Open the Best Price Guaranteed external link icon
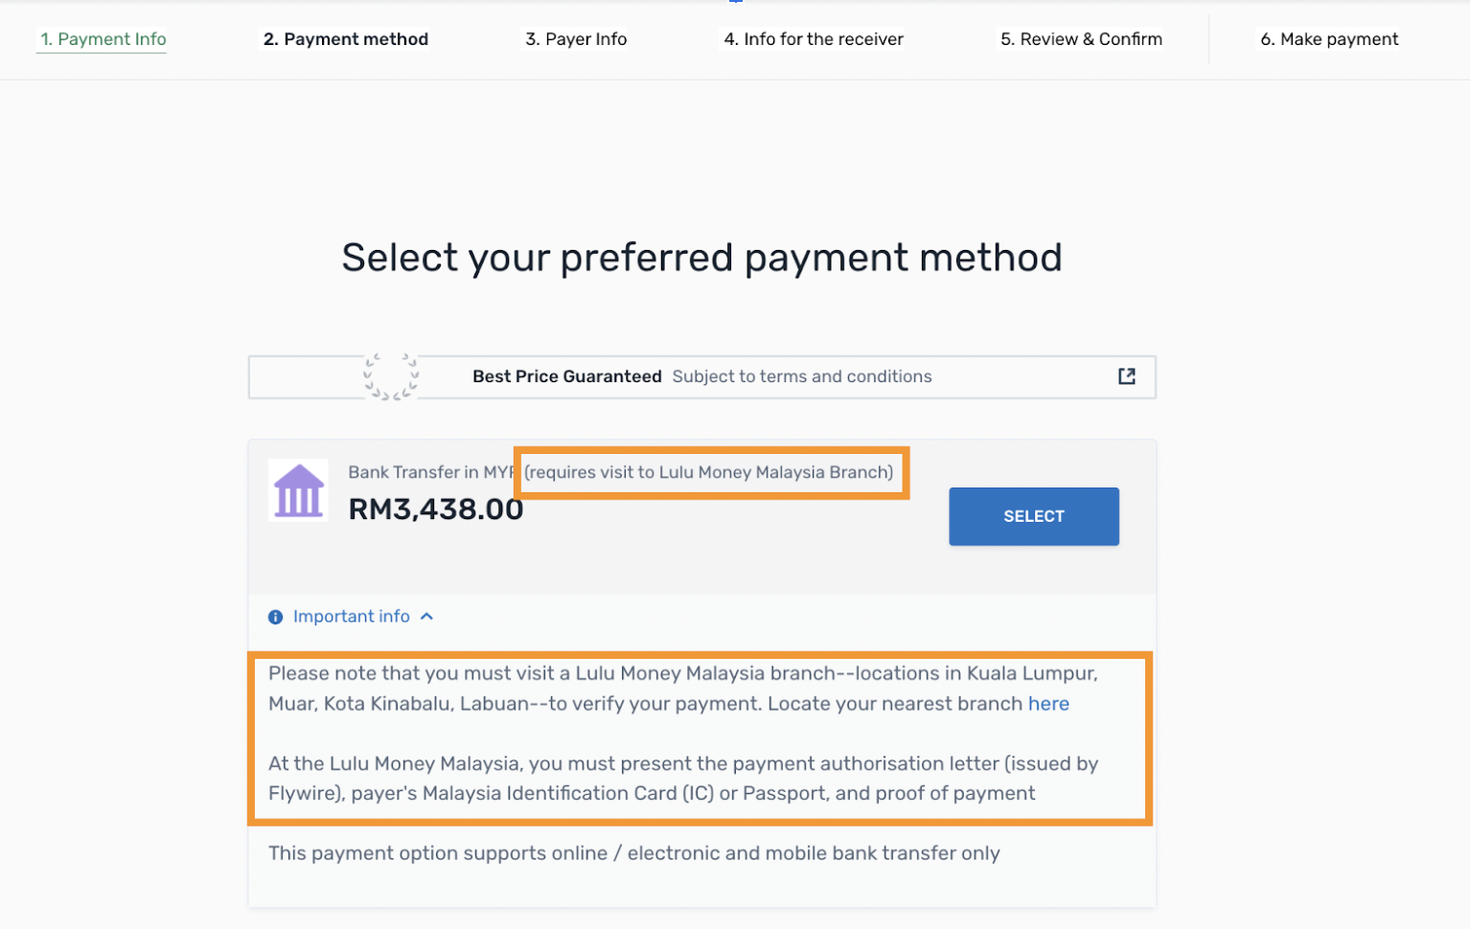Image resolution: width=1470 pixels, height=929 pixels. tap(1127, 376)
